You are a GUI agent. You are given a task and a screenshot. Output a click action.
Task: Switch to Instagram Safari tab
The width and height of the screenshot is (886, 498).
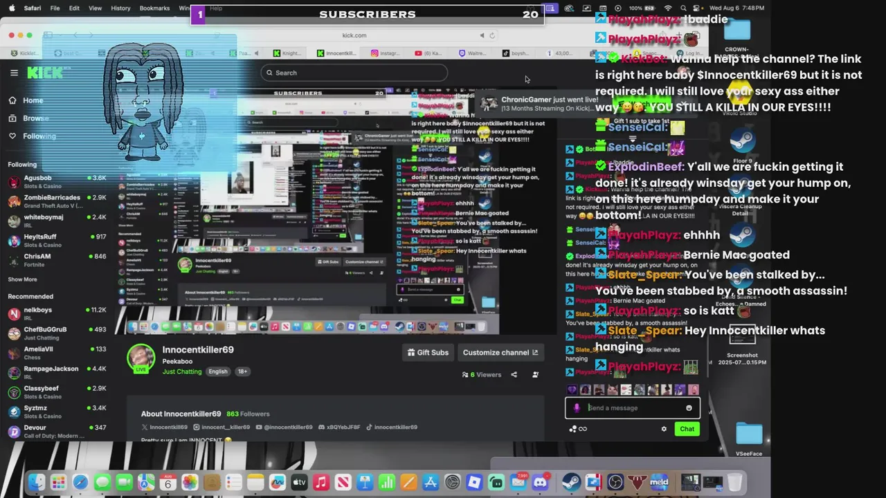pyautogui.click(x=386, y=53)
